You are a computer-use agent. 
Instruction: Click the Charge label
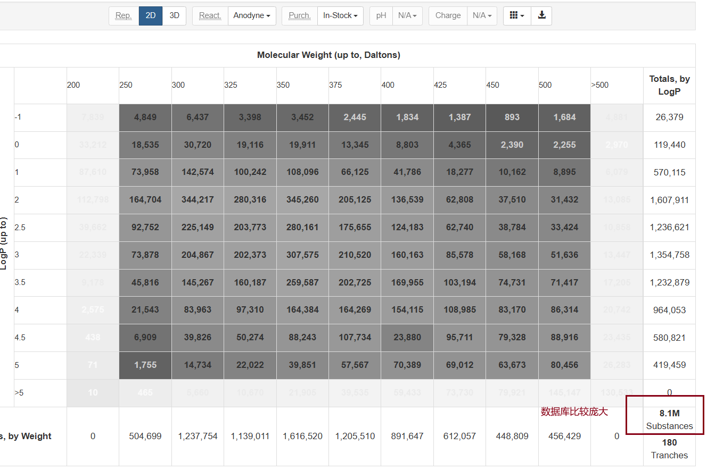coord(448,15)
